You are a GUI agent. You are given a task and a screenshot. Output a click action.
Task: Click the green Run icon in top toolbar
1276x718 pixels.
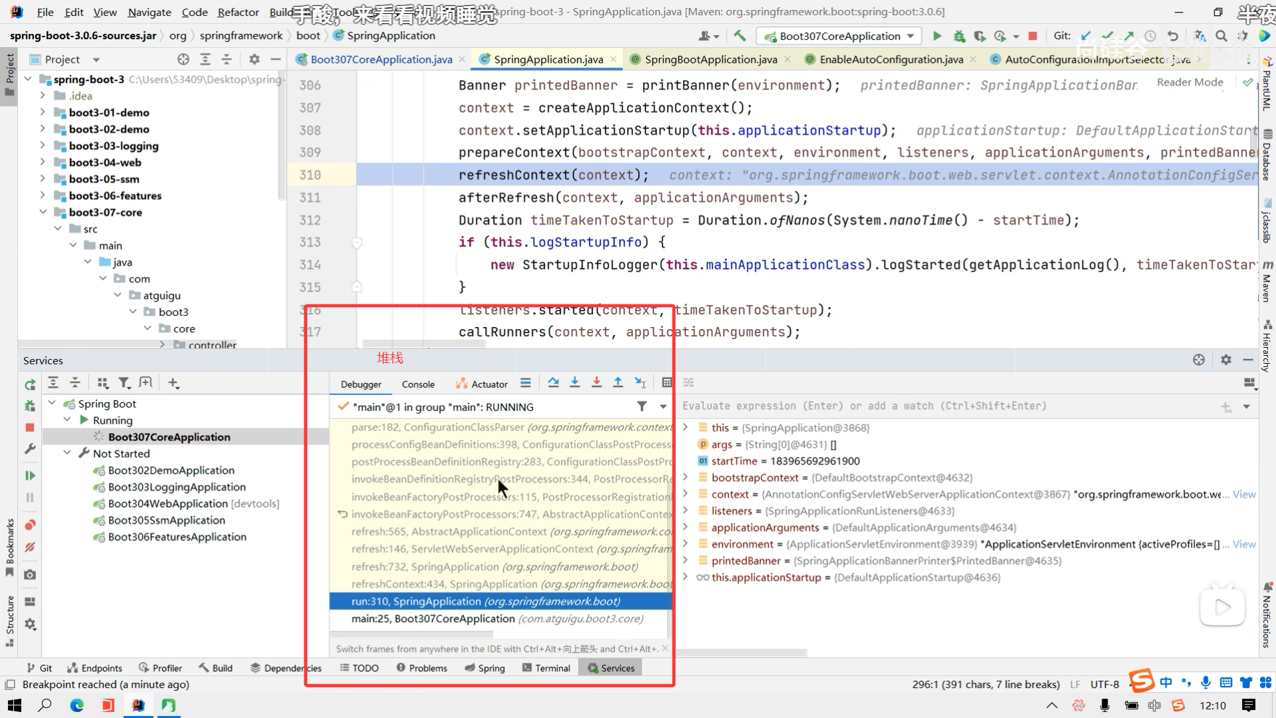[937, 36]
